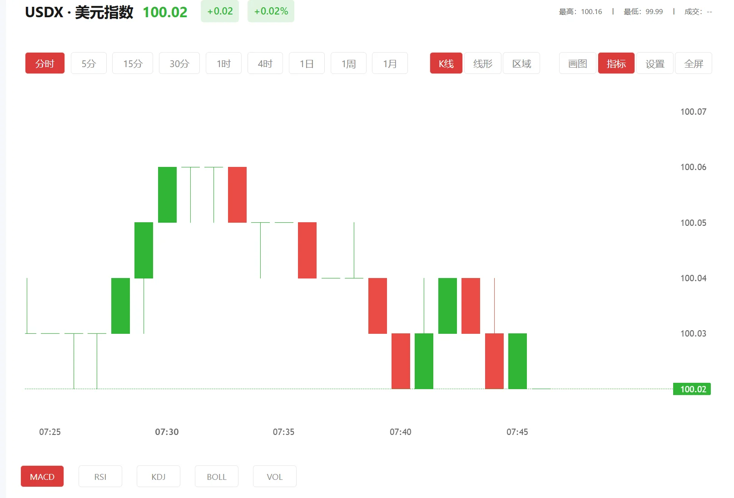Select the 15分 interval
Screen dimensions: 734x498
pos(132,63)
